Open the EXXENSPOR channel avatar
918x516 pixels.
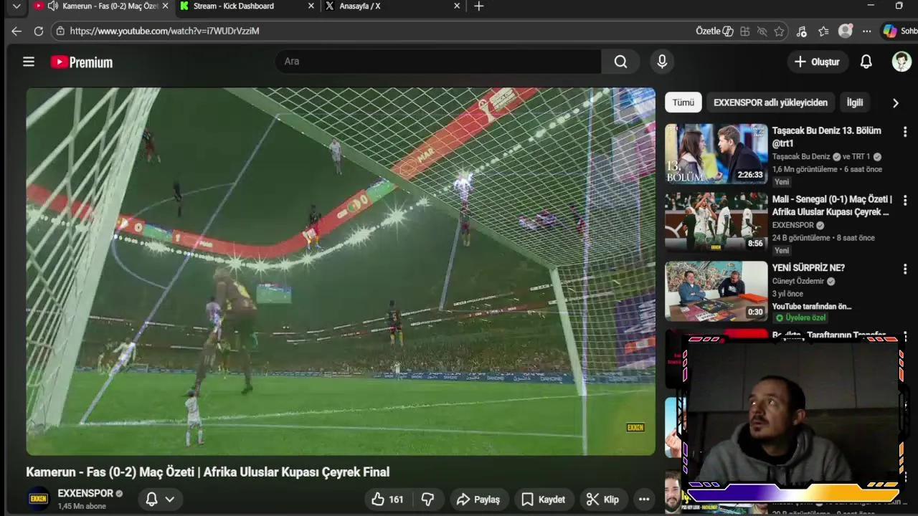coord(38,499)
